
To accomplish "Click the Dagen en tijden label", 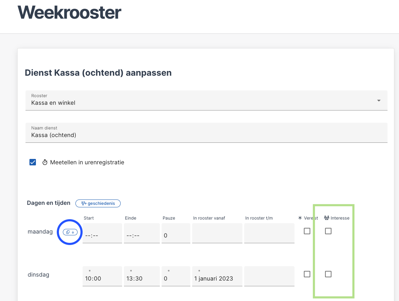I will click(x=48, y=203).
